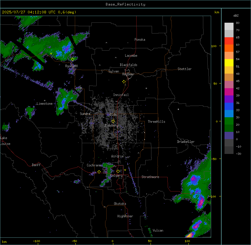Click the yellow diamond marker between Olds and Didsbury
Viewport: 251px width, 245px height.
tap(113, 121)
